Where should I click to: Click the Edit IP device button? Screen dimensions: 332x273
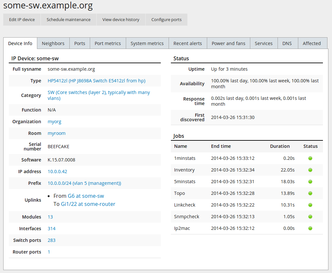click(x=22, y=19)
